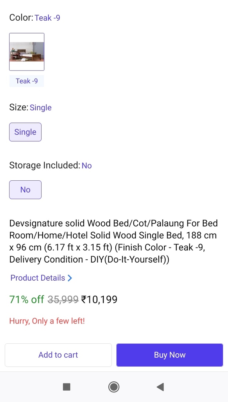The width and height of the screenshot is (228, 402).
Task: Tap the ₹10,199 discounted price
Action: [99, 299]
